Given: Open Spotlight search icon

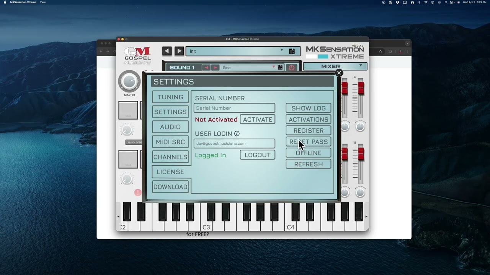Looking at the screenshot, I should click(446, 2).
